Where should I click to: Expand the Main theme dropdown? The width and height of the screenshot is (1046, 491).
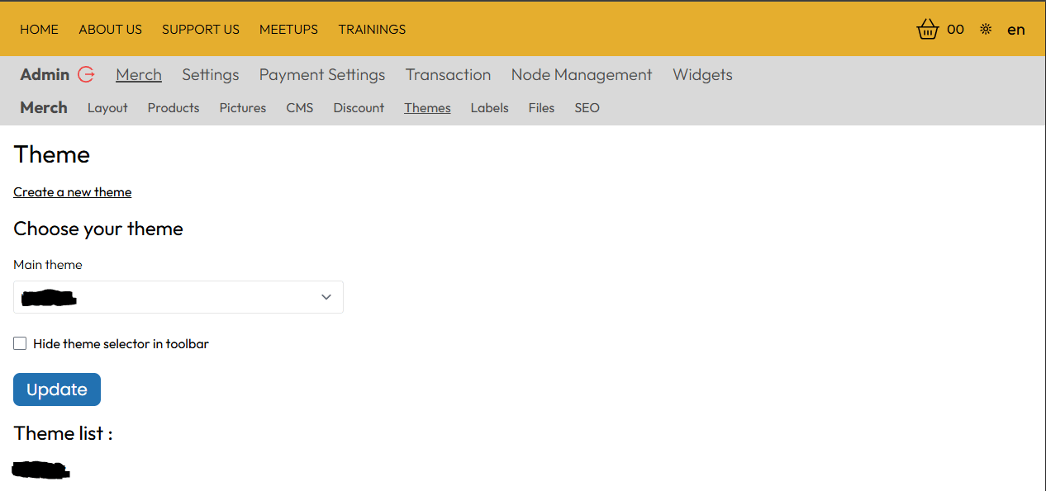(178, 297)
